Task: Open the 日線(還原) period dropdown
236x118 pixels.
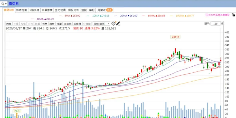Action: point(101,24)
